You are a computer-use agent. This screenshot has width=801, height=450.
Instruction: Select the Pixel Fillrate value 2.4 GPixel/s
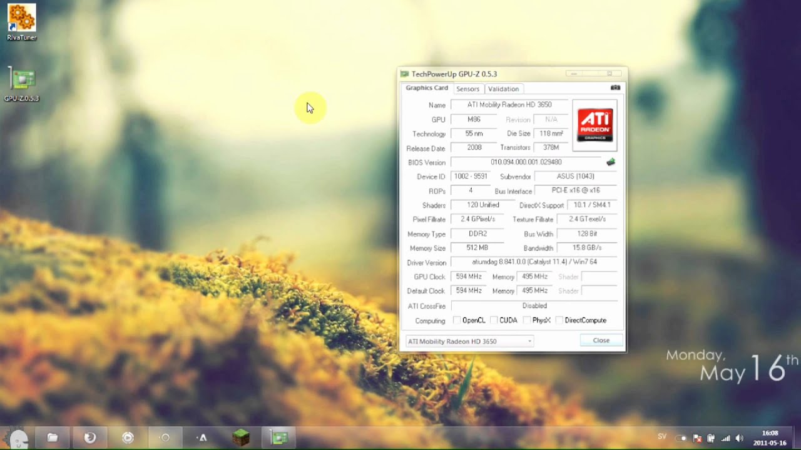(x=478, y=219)
